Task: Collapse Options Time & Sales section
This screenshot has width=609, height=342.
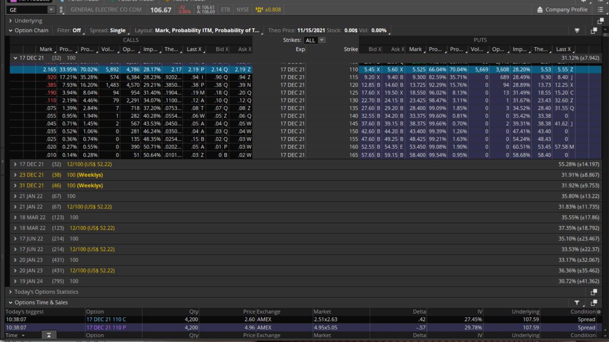Action: pos(10,302)
